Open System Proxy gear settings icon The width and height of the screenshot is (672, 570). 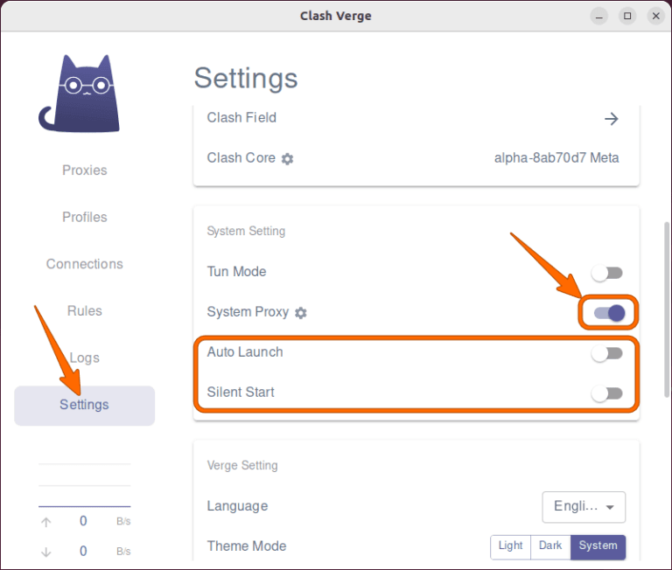click(301, 313)
